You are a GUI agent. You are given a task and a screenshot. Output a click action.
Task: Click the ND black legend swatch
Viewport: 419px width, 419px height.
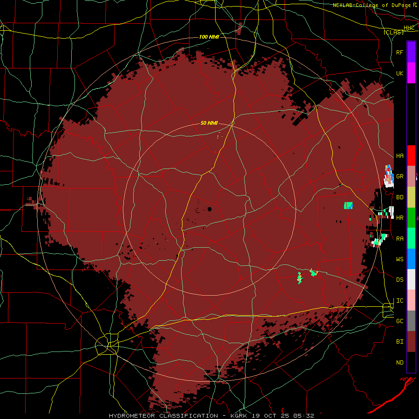(411, 362)
